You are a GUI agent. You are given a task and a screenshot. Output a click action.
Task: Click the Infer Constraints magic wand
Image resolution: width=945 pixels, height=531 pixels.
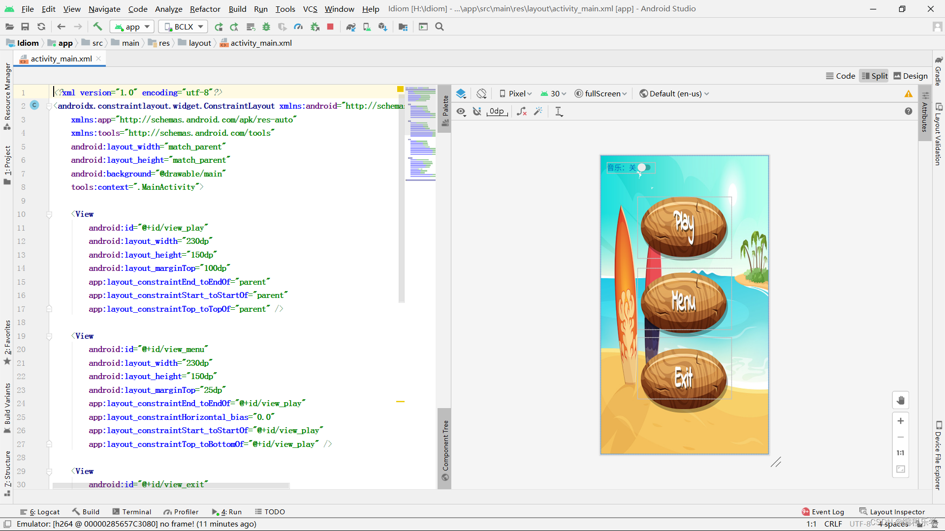[x=538, y=111]
